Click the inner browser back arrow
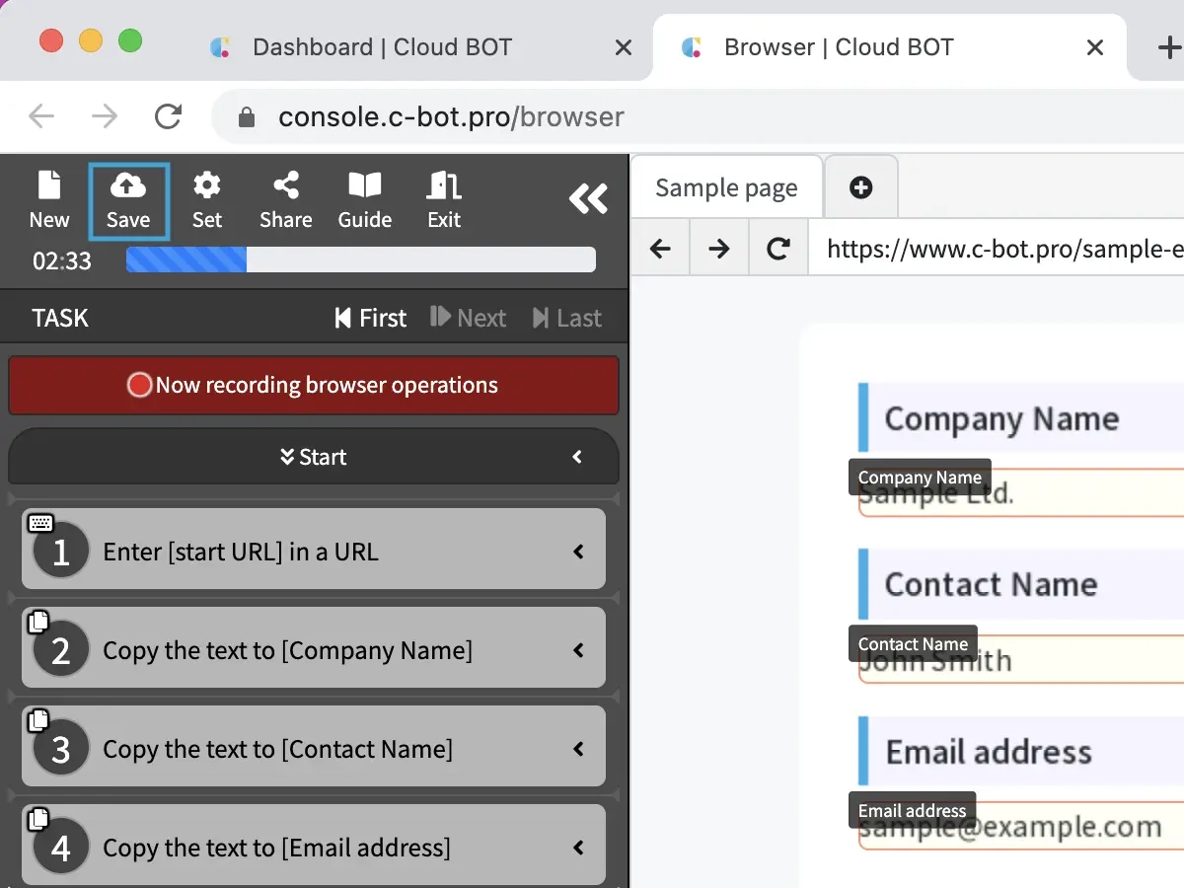 pos(660,249)
